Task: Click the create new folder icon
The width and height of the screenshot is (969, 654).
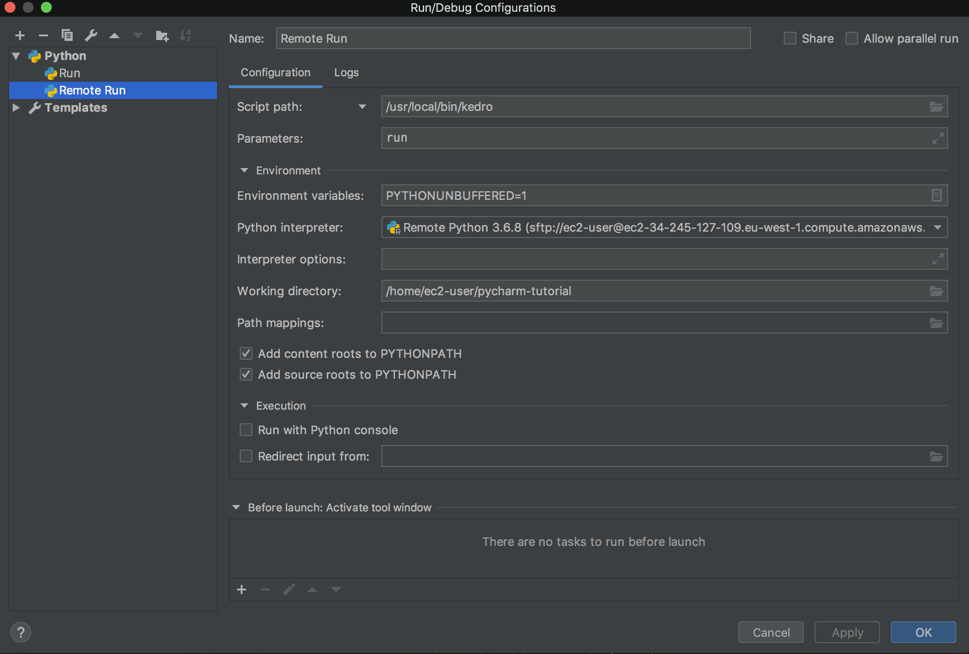Action: (x=162, y=35)
